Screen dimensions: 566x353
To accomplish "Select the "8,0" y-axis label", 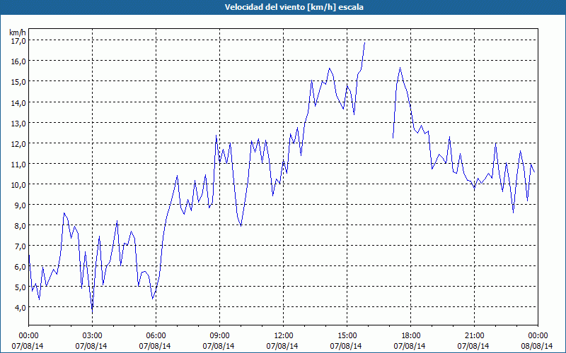I will pyautogui.click(x=20, y=226).
